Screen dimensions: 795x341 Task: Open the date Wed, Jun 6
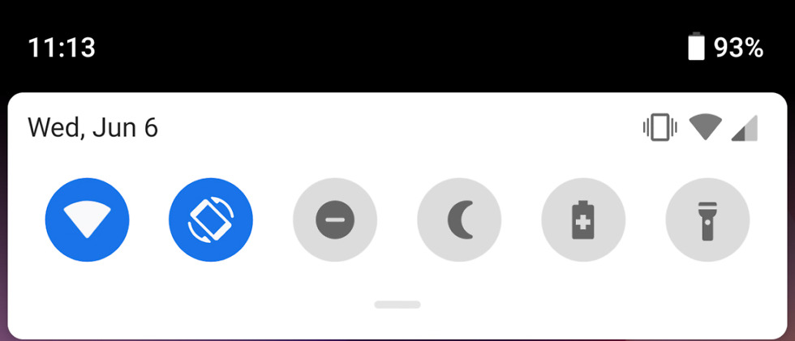click(92, 127)
